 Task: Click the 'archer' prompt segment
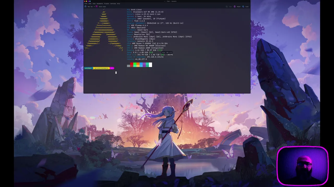click(88, 68)
